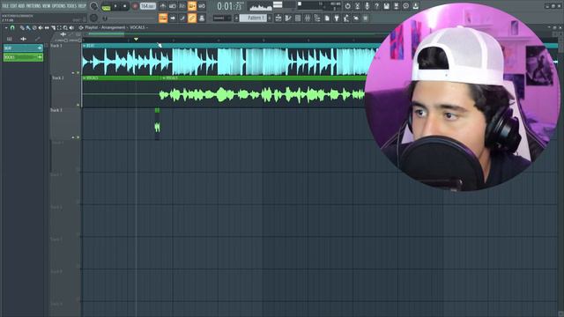
Task: Toggle the Record button
Action: 135,6
